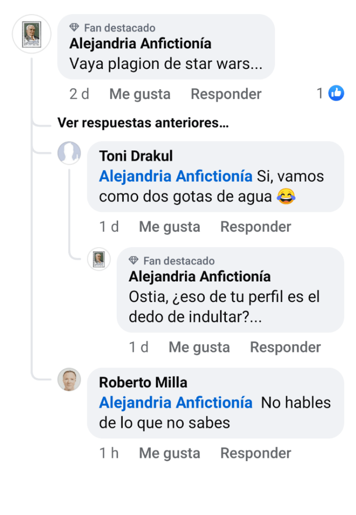Reply to Toni Drakul's comment
Image resolution: width=356 pixels, height=515 pixels.
tap(255, 227)
